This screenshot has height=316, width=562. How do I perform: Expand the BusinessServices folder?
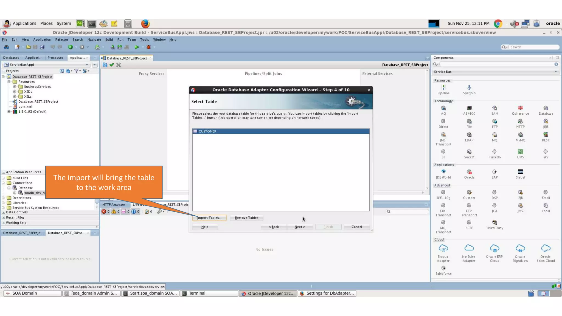[x=15, y=87]
